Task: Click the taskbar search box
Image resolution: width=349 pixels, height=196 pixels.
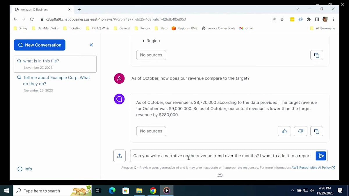Action: coord(52,191)
